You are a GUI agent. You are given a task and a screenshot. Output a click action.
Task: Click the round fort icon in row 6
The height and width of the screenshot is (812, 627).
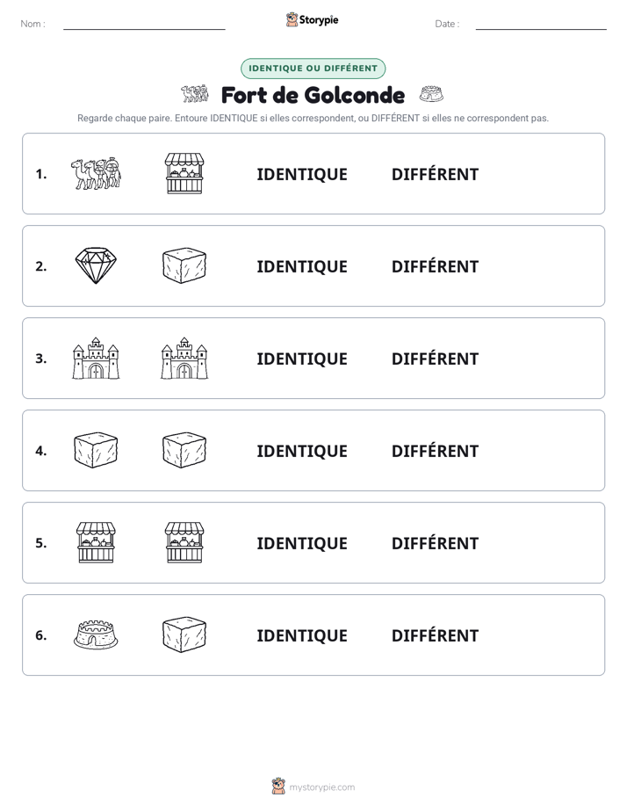[96, 634]
